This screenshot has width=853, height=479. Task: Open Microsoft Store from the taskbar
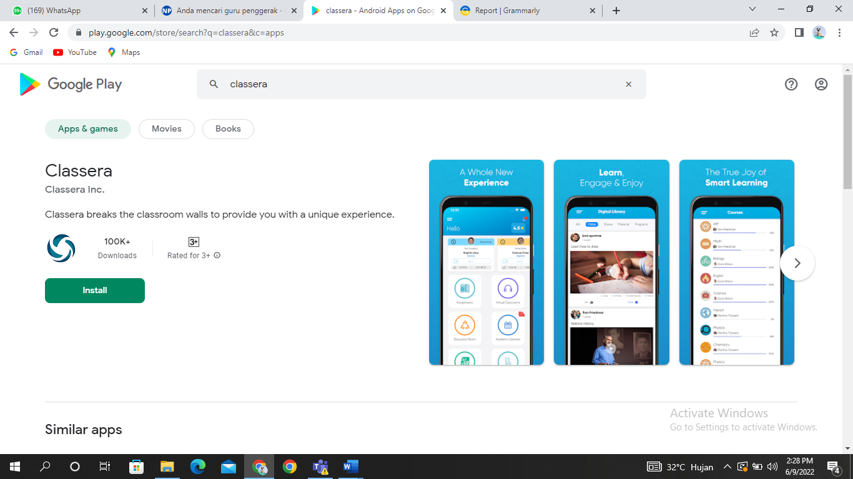tap(136, 467)
